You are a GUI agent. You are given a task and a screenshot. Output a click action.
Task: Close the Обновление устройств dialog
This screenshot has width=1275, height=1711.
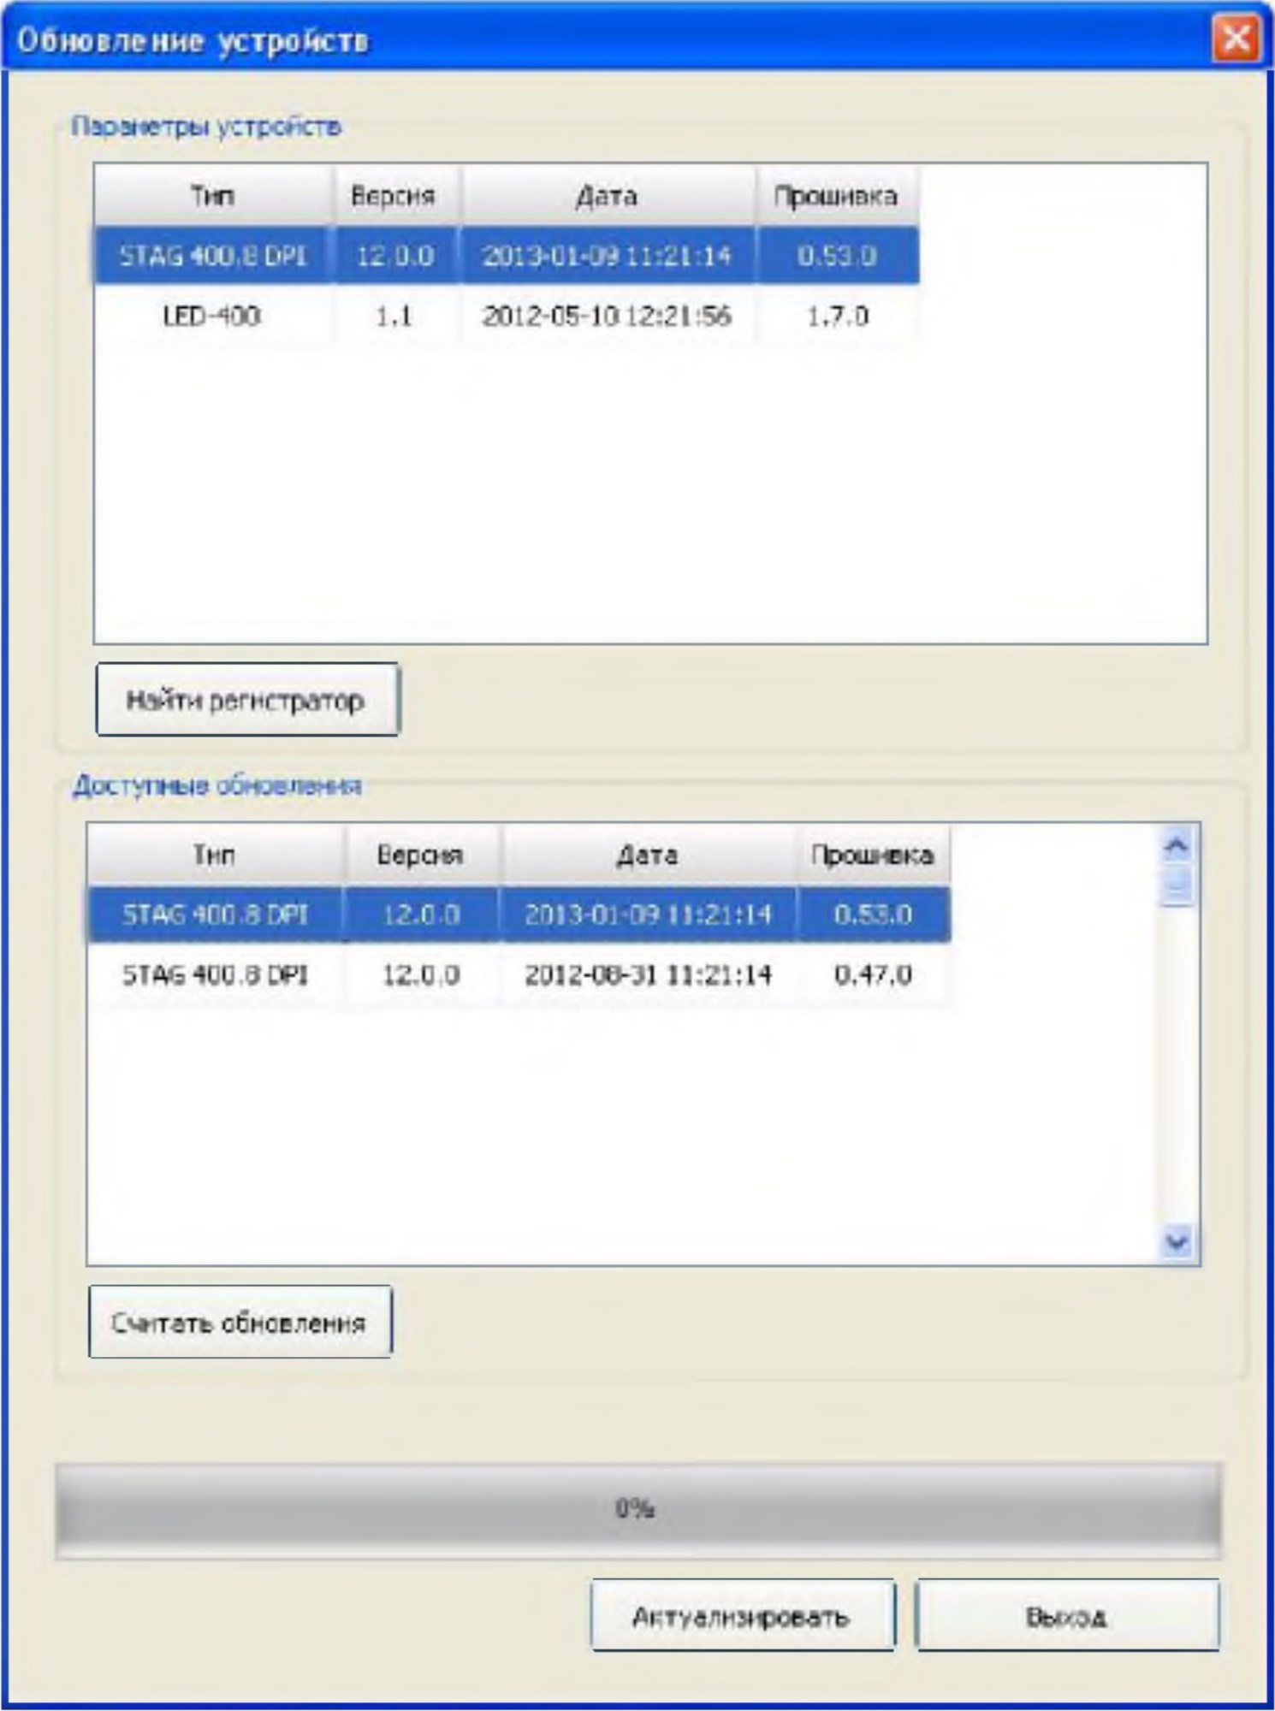point(1236,39)
